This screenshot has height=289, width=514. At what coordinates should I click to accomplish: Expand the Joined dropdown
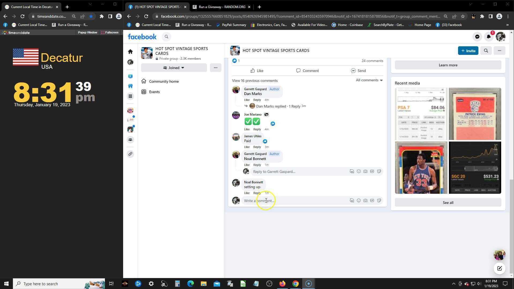174,68
